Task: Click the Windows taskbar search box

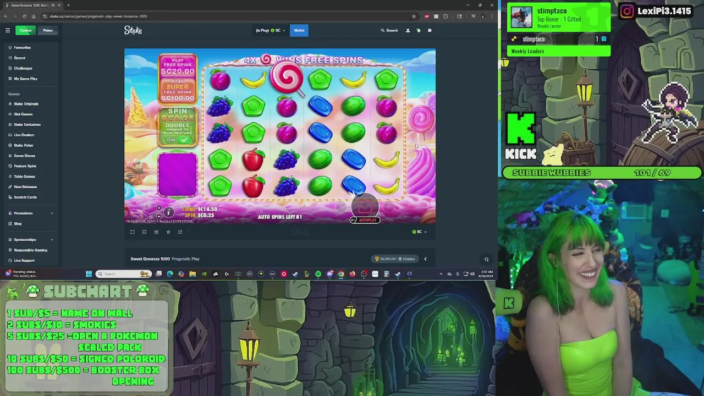Action: pos(124,274)
